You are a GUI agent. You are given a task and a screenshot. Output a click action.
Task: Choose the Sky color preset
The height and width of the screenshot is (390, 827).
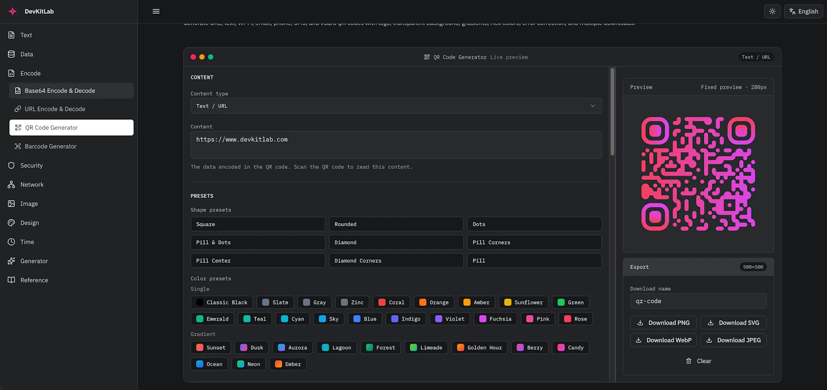[329, 319]
